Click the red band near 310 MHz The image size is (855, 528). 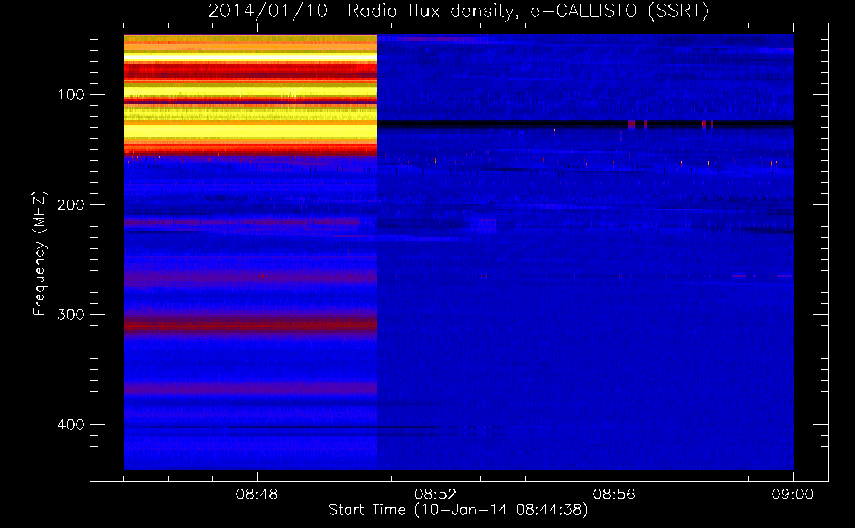(x=250, y=326)
